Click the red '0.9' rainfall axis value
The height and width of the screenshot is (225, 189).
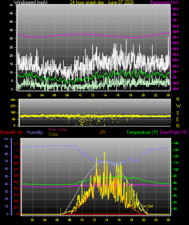point(16,157)
